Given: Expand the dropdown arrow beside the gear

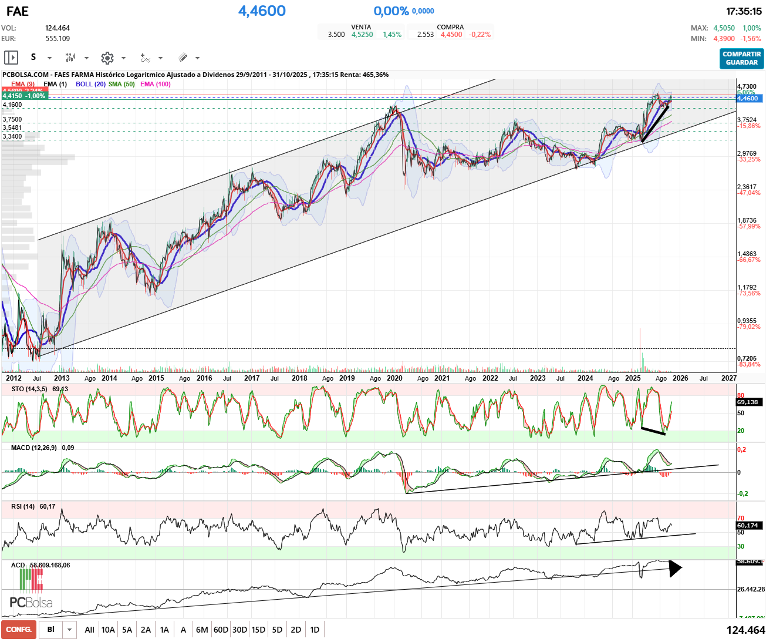Looking at the screenshot, I should point(123,58).
